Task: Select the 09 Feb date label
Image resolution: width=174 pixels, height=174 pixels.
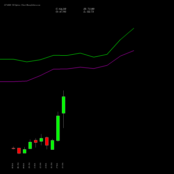Action: (24, 166)
